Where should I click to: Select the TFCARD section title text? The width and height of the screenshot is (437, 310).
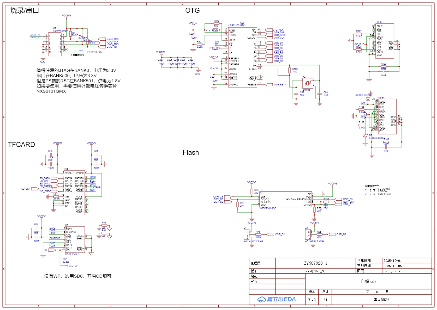click(x=21, y=145)
